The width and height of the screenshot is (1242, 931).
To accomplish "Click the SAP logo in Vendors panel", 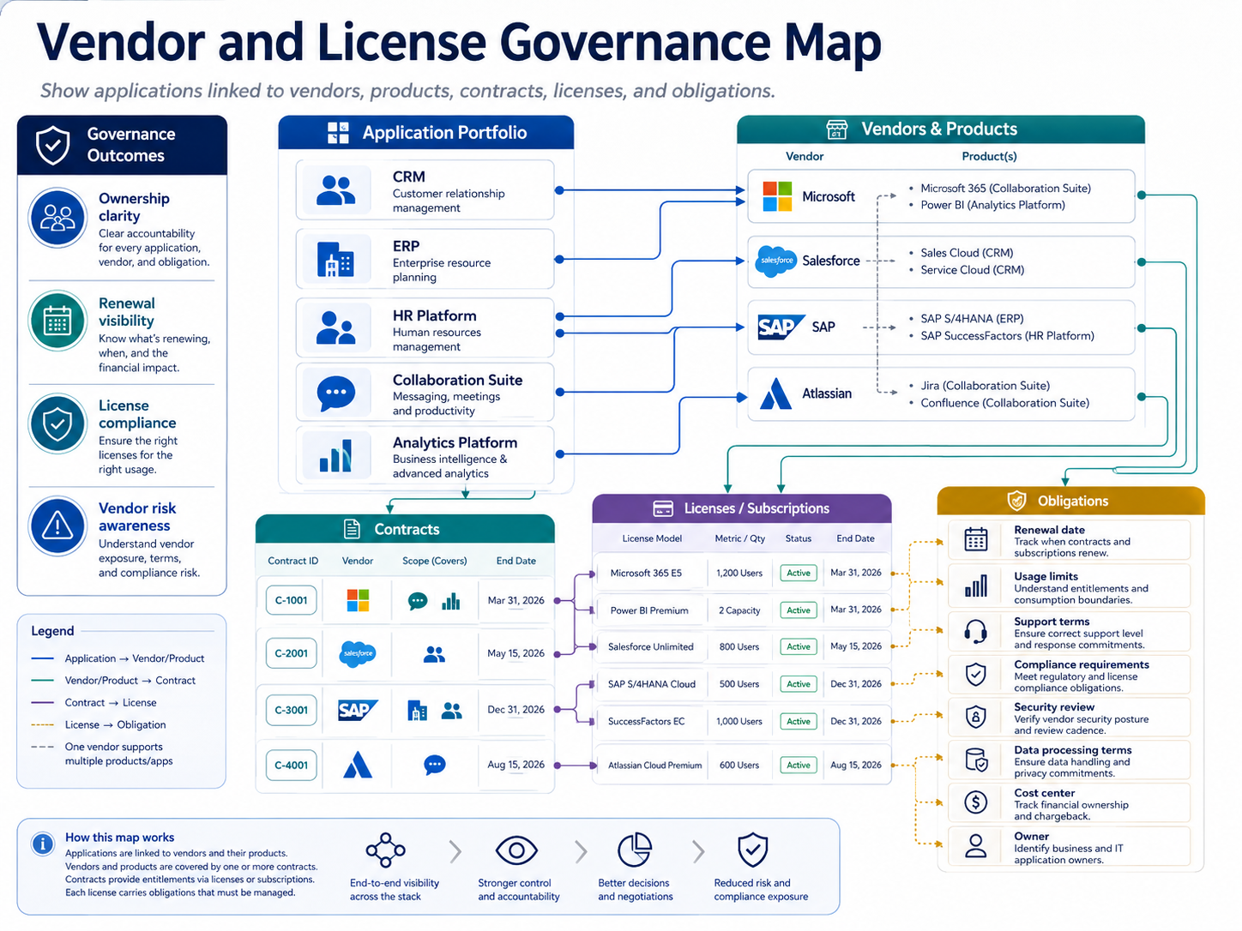I will point(781,327).
